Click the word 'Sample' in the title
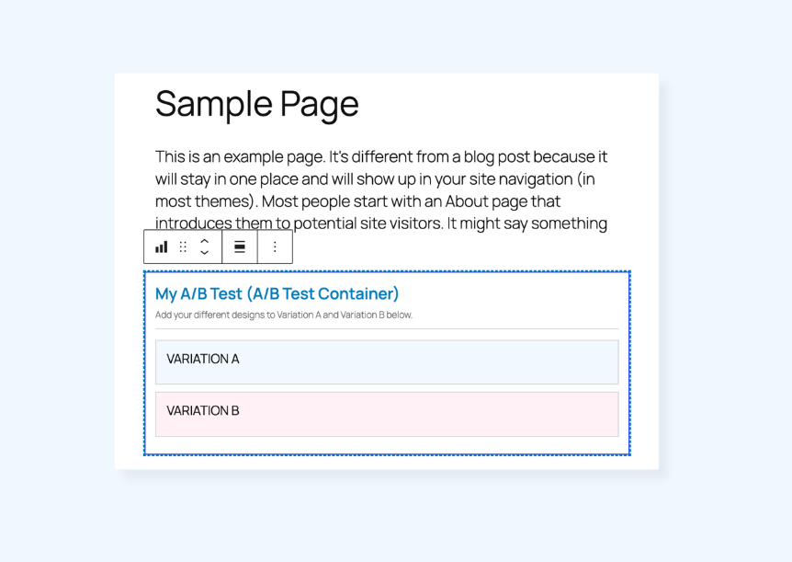792x562 pixels. (x=214, y=104)
